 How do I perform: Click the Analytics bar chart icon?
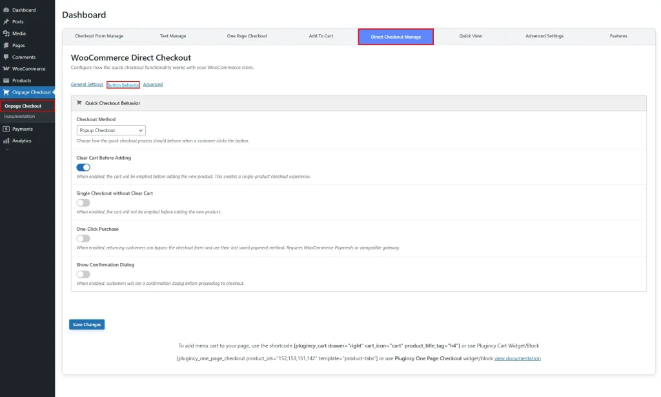(6, 140)
